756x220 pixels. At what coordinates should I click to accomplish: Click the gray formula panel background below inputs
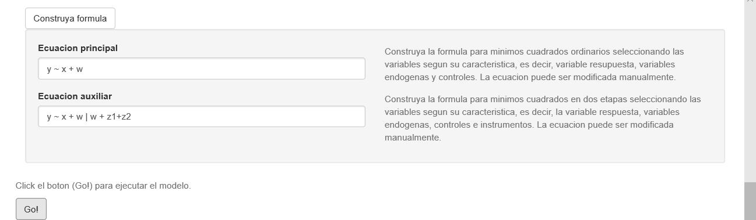pos(202,145)
